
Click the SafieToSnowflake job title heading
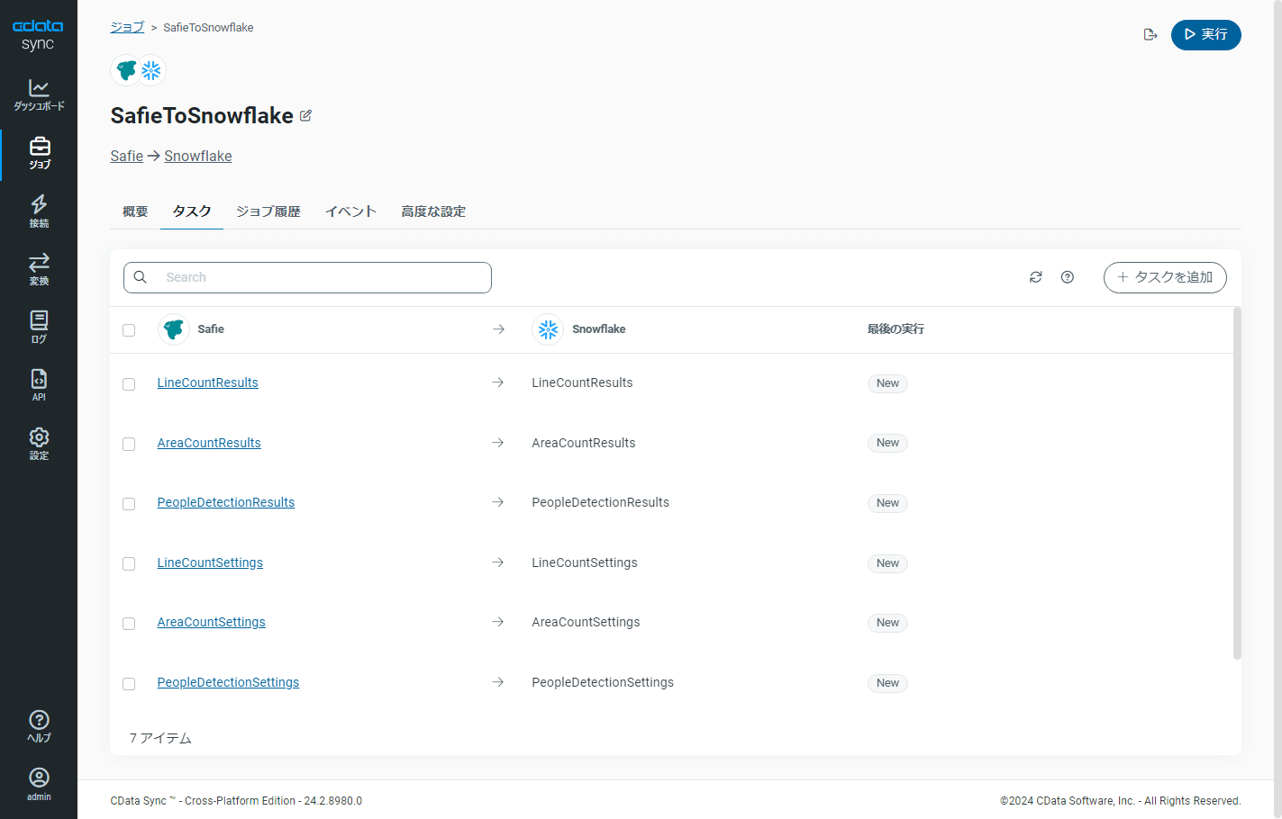tap(202, 116)
